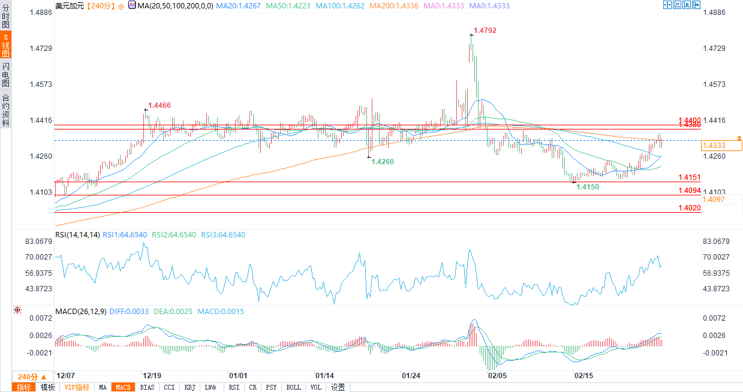Click the red sun icon by MACD
The width and height of the screenshot is (743, 392).
tap(17, 310)
